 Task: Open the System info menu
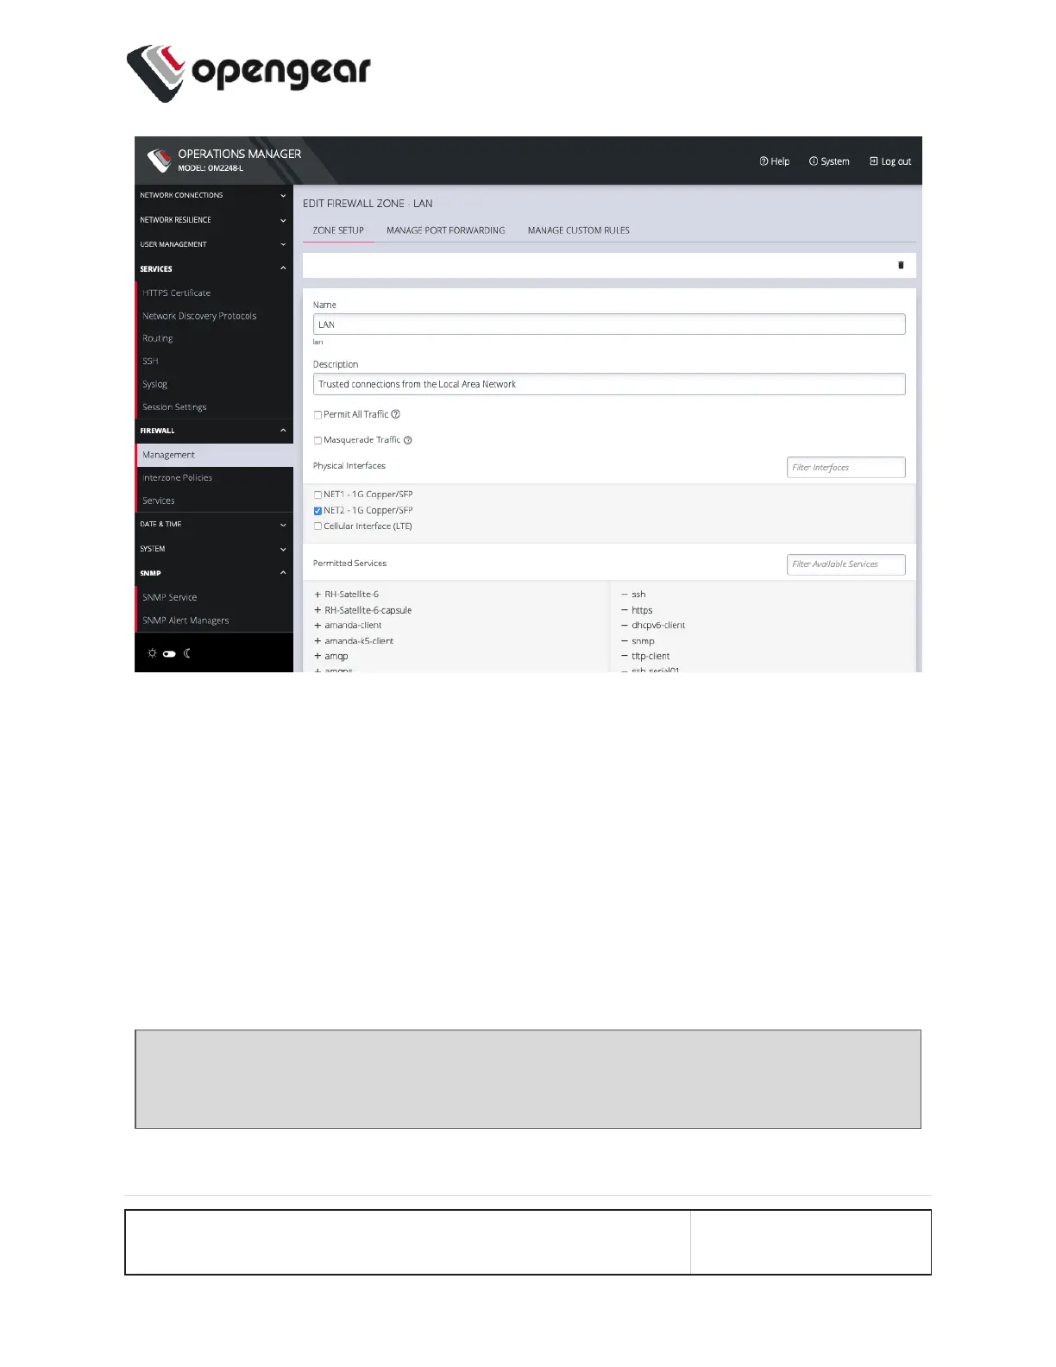[x=829, y=161]
